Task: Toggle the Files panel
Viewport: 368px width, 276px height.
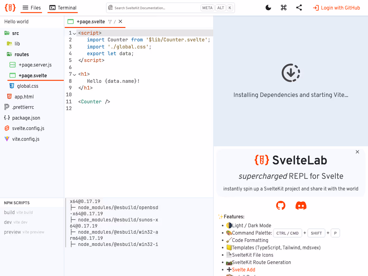Action: pyautogui.click(x=32, y=8)
